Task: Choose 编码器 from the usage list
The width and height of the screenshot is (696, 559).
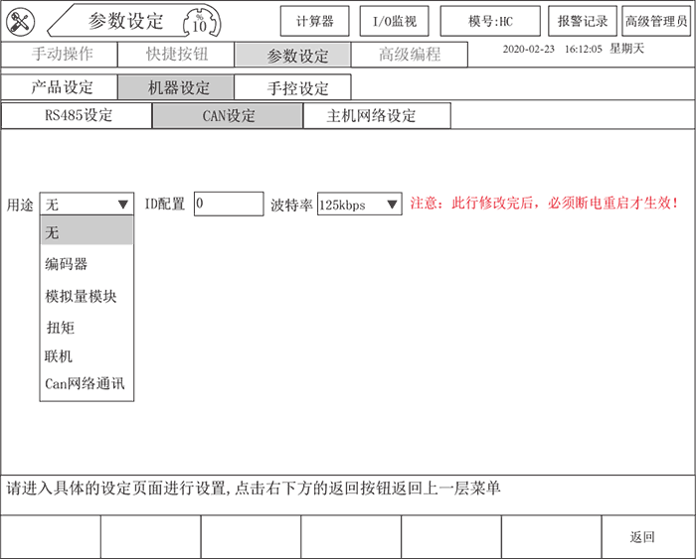Action: (67, 264)
